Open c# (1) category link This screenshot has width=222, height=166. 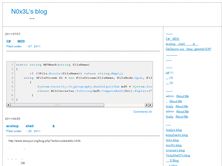pyautogui.click(x=167, y=73)
